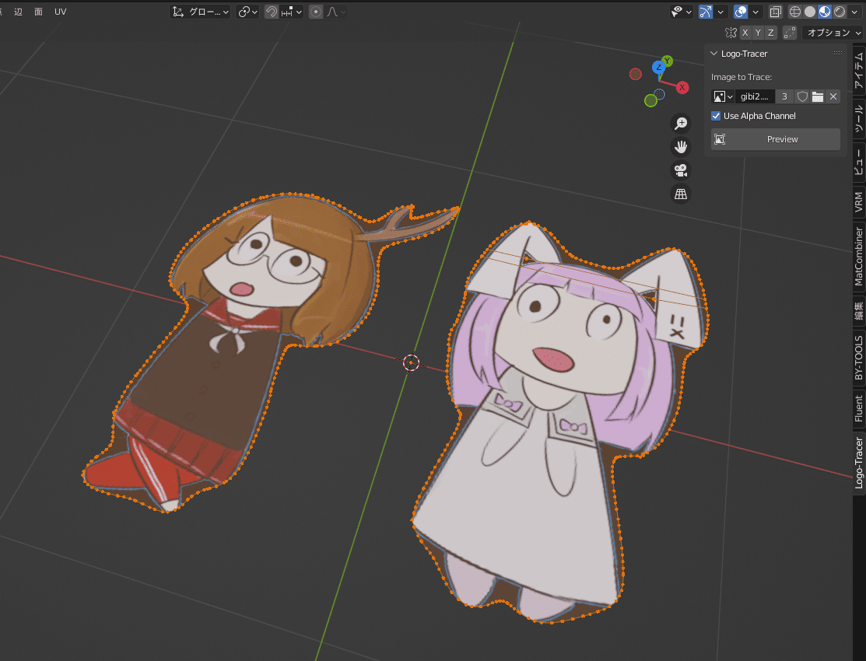Viewport: 866px width, 661px height.
Task: Open the UV menu
Action: (61, 12)
